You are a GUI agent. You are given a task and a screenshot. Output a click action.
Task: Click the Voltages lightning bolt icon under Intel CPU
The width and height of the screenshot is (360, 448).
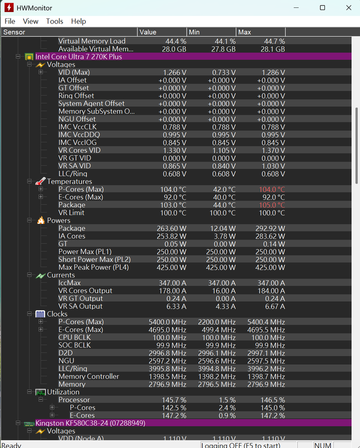[x=41, y=65]
